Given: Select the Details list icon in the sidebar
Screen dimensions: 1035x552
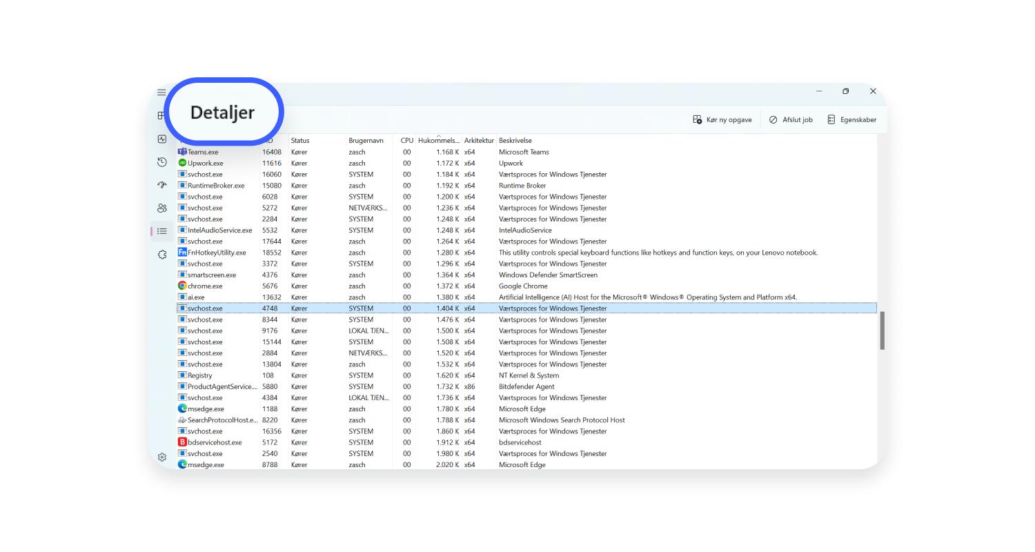Looking at the screenshot, I should [x=162, y=231].
